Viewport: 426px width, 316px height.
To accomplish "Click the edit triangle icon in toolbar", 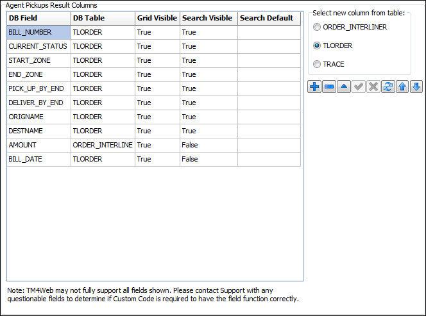I will pyautogui.click(x=344, y=87).
